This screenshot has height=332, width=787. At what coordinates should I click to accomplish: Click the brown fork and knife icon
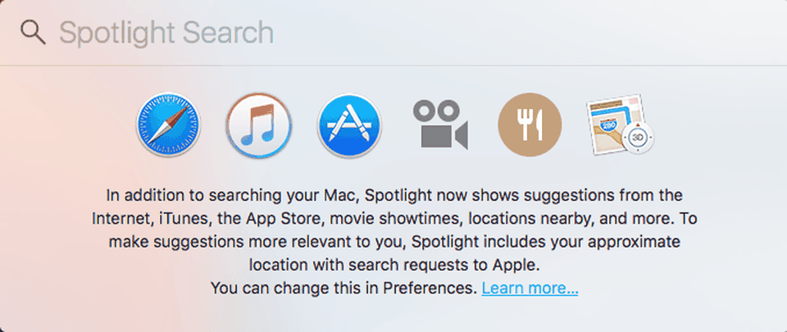tap(530, 125)
